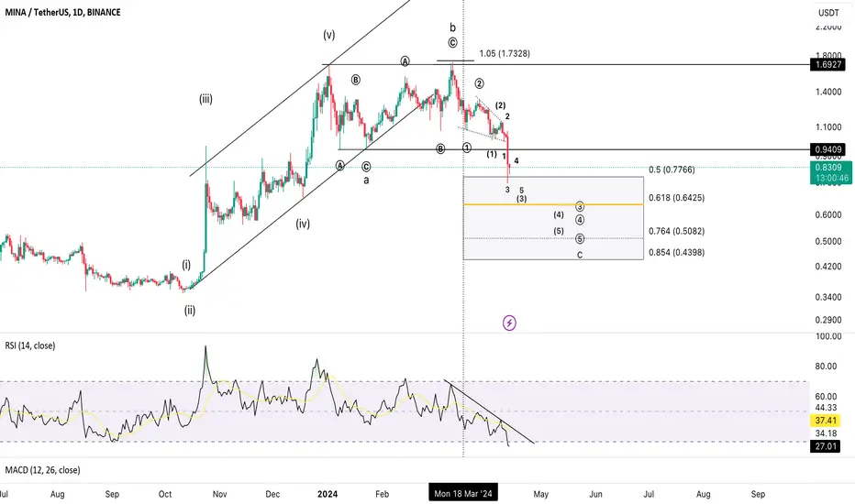This screenshot has width=855, height=504.
Task: Click the yellow 37.41 RSI value label
Action: 826,421
